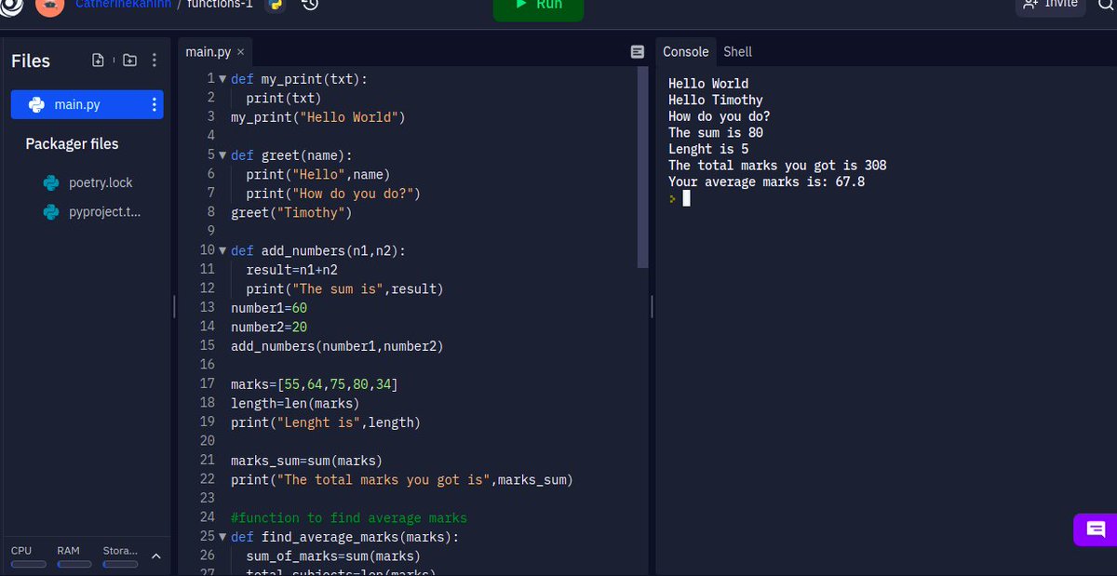Click the Files panel heading

point(31,60)
